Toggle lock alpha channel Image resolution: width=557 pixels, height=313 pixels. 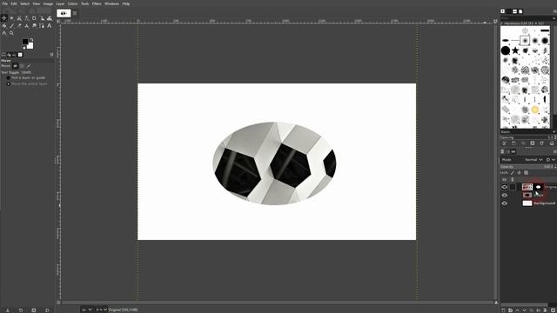click(x=526, y=173)
